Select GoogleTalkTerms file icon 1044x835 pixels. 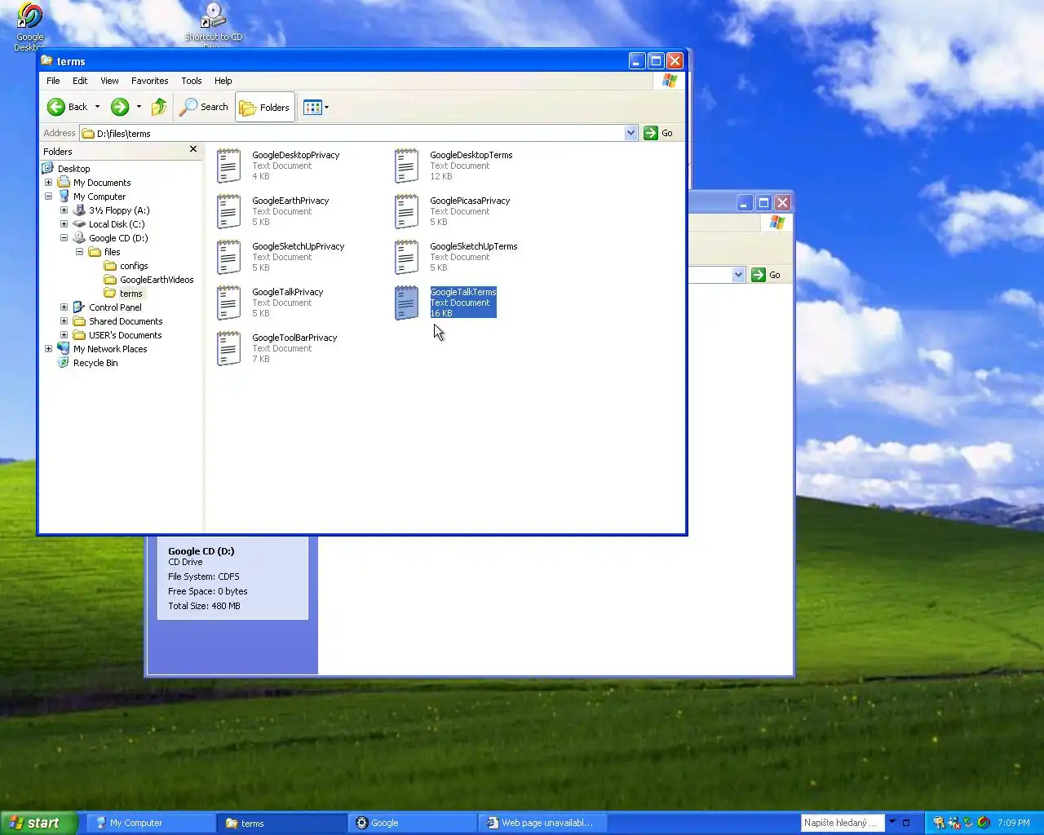406,303
